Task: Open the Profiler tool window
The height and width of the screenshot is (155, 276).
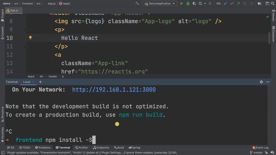Action: [82, 148]
